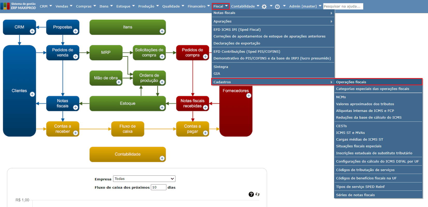
Task: Click the Propostas block
Action: pos(63,27)
